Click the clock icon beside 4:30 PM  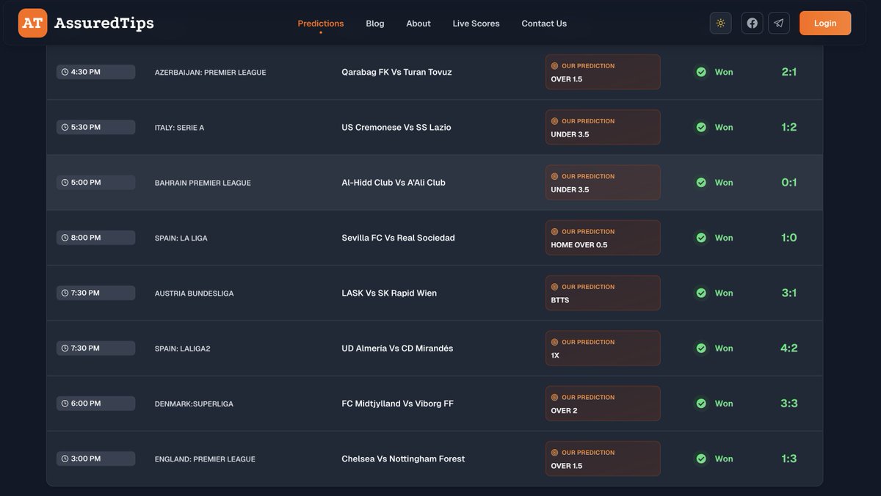[x=65, y=72]
